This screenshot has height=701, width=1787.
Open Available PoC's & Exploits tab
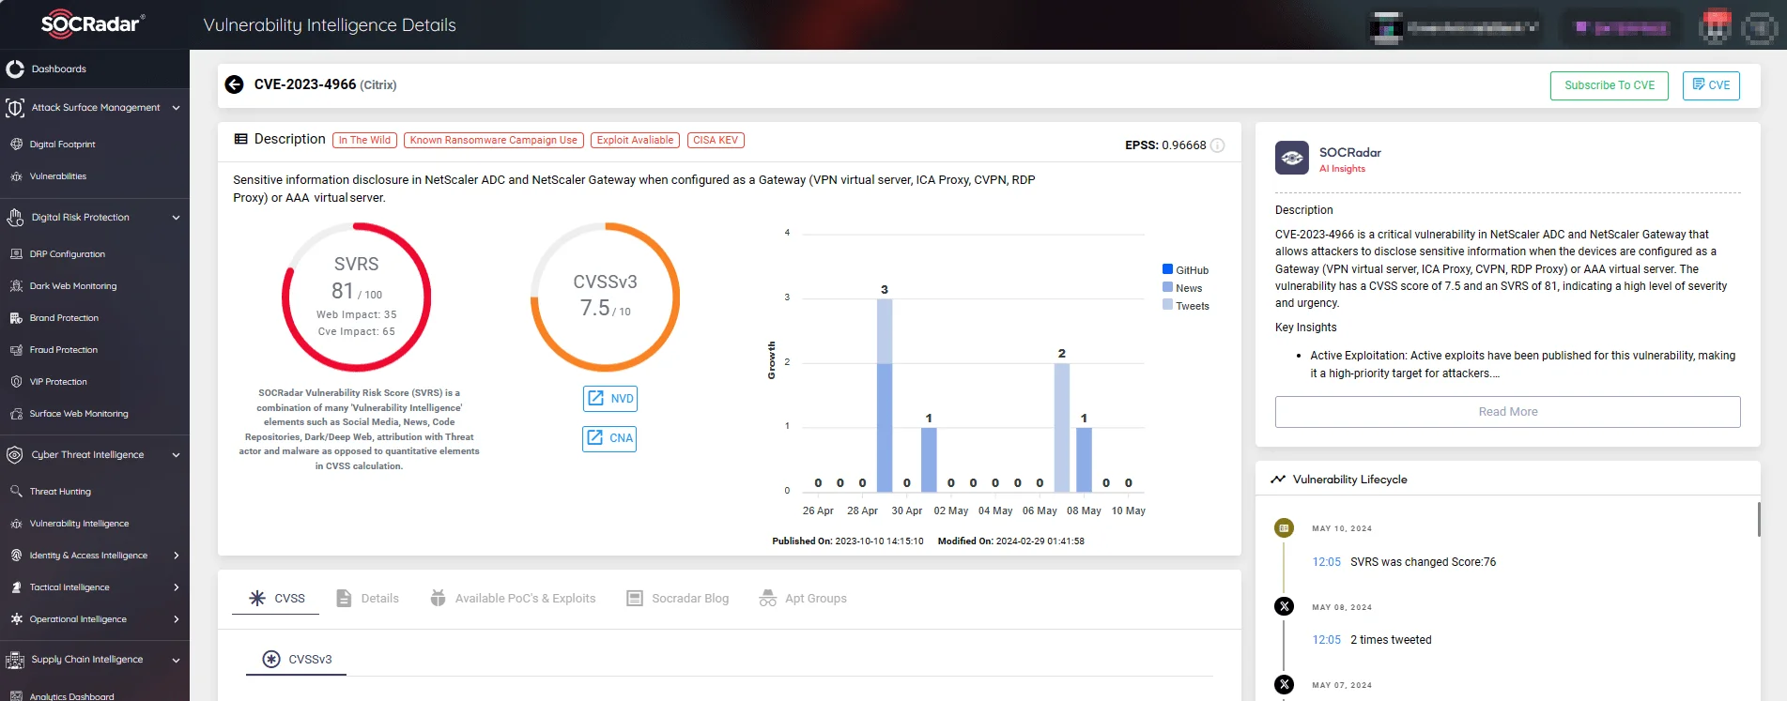(513, 599)
